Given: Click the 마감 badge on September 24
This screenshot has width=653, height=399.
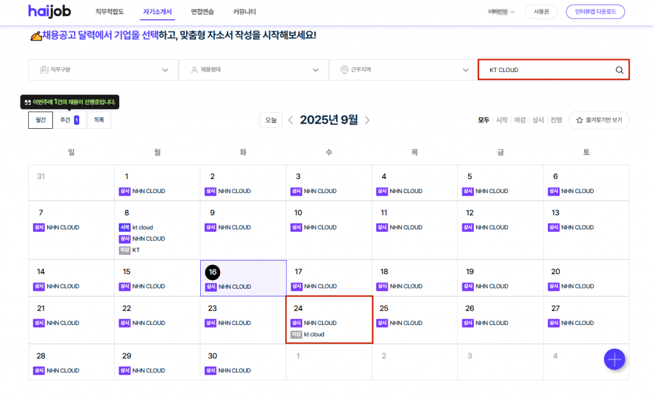Looking at the screenshot, I should tap(296, 334).
